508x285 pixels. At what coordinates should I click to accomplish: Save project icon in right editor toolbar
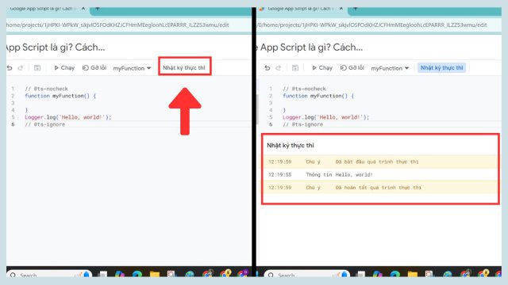tap(295, 68)
